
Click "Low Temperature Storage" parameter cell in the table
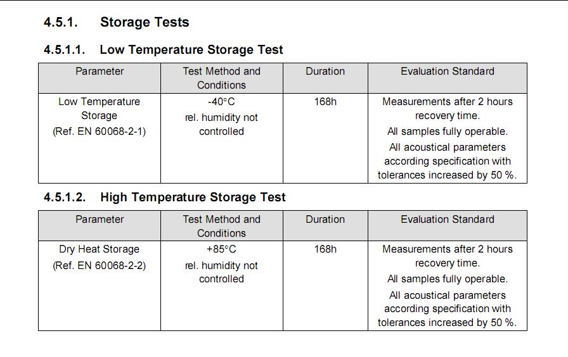coord(99,108)
